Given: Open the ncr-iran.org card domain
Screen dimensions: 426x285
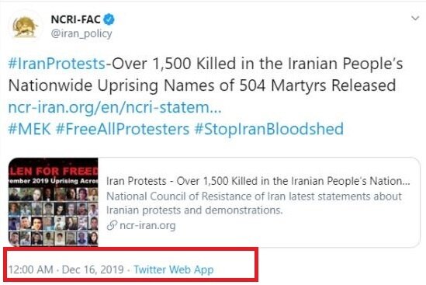Looking at the screenshot, I should point(147,225).
